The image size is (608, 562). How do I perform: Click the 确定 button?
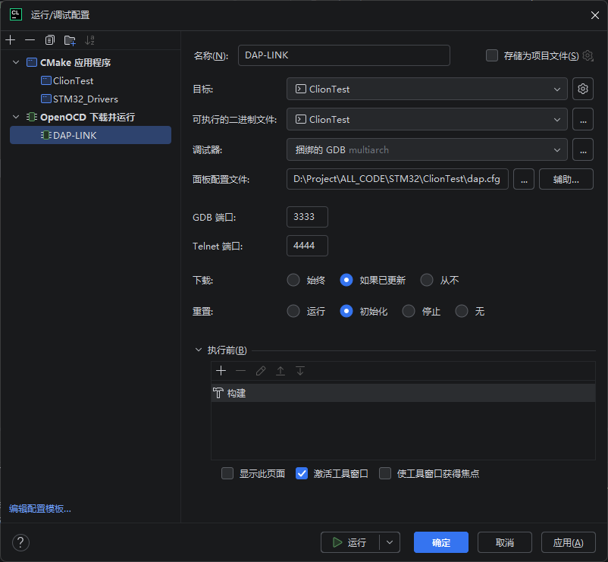pos(440,542)
